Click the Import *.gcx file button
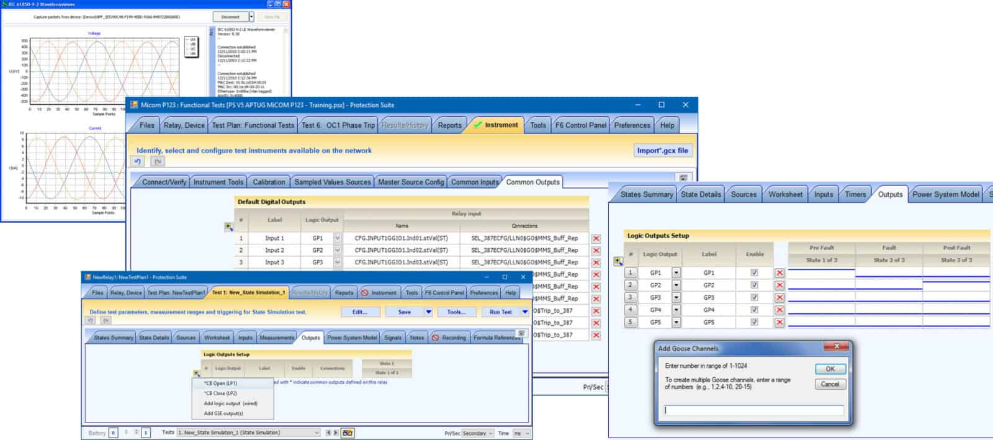The height and width of the screenshot is (440, 993). click(662, 151)
